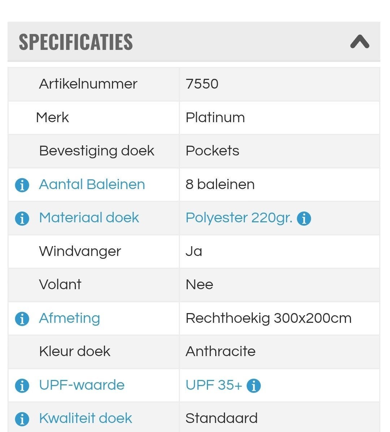Click the Anthracite color value
Screen dimensions: 390x432
[221, 351]
